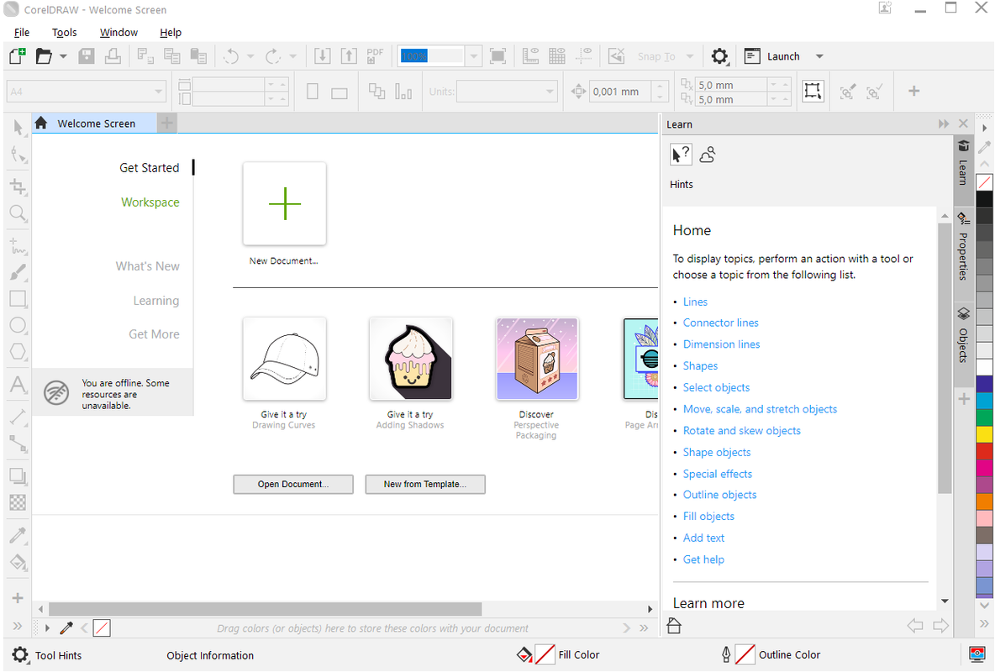Select the Polygon tool
The width and height of the screenshot is (995, 672).
[x=18, y=352]
